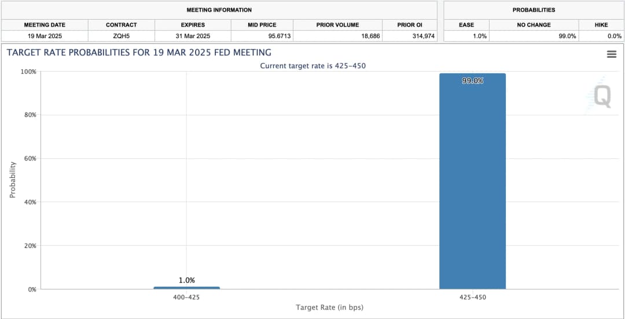625x319 pixels.
Task: Select the HIKE probability header
Action: [x=601, y=25]
